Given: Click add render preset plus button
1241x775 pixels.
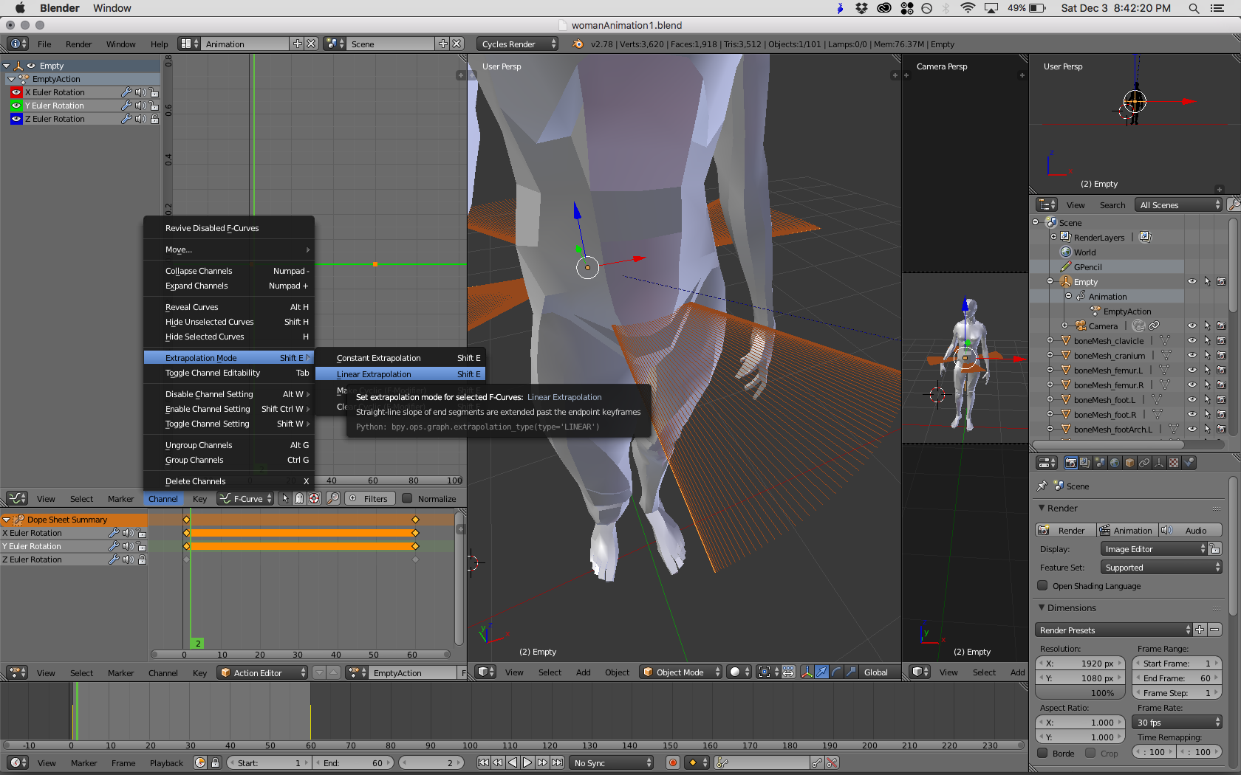Looking at the screenshot, I should click(1200, 630).
